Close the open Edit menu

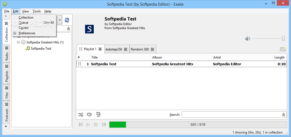[x=16, y=11]
